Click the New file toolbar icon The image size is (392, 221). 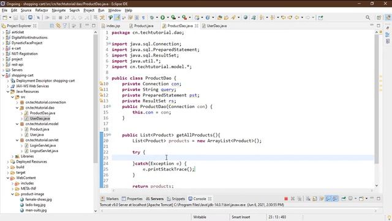5,18
